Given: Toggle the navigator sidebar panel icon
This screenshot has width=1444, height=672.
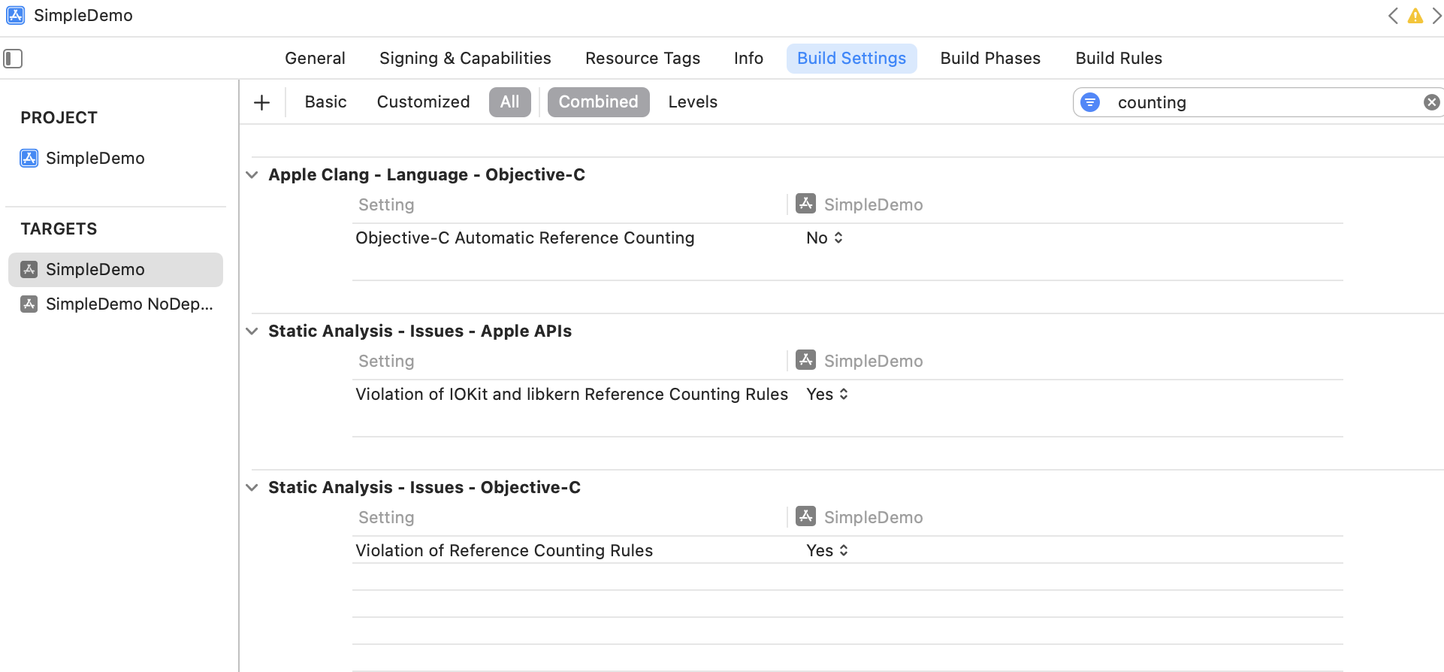Looking at the screenshot, I should point(13,59).
